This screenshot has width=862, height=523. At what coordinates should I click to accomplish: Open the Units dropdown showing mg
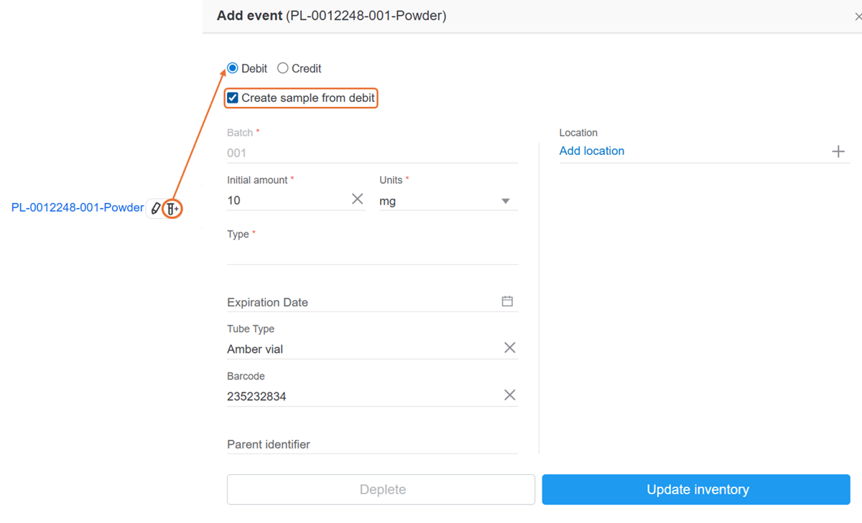(506, 201)
